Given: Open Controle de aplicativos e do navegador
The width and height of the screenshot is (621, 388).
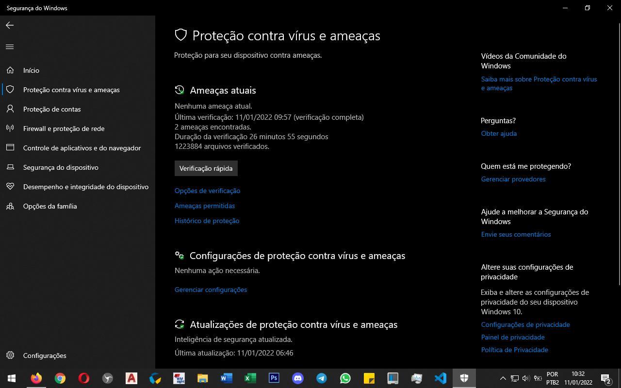Looking at the screenshot, I should 78,148.
